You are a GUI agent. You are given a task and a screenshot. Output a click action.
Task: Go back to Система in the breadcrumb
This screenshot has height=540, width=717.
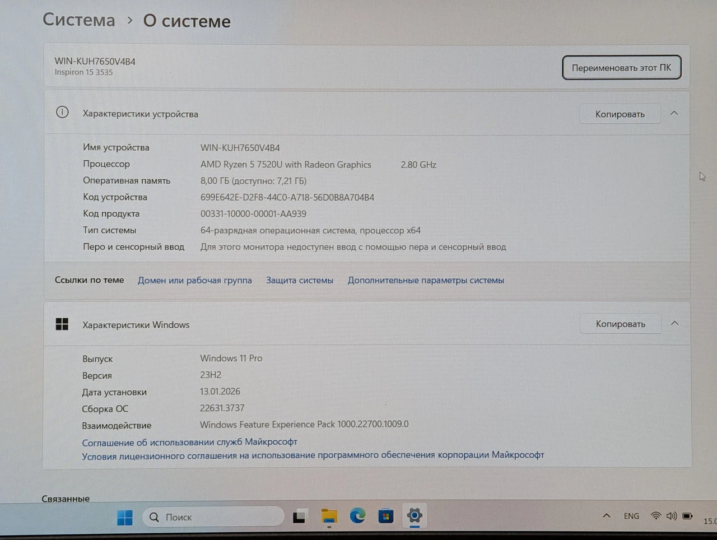(79, 20)
